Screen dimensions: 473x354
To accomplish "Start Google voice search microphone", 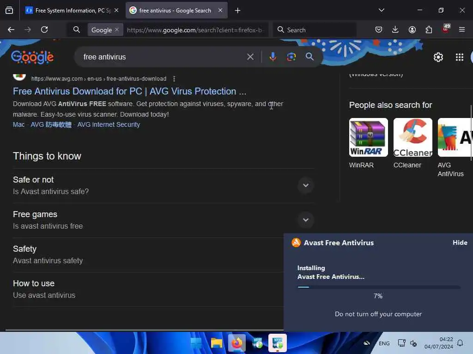I will pyautogui.click(x=273, y=57).
